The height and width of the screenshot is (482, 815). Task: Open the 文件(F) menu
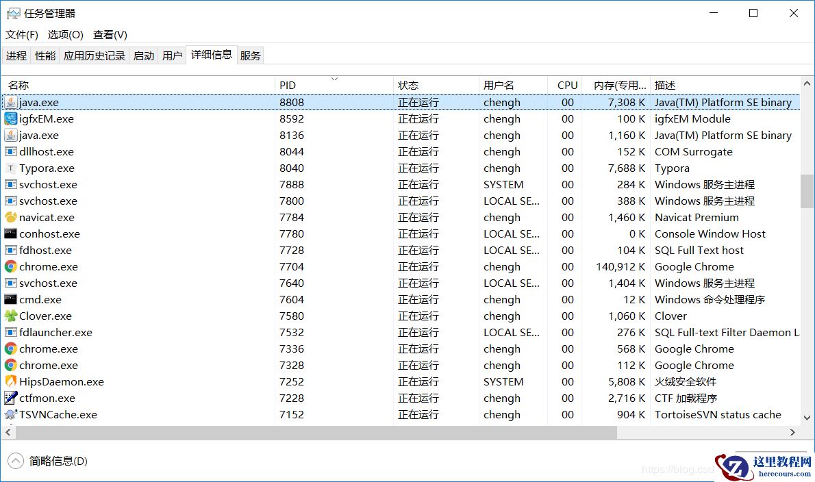point(21,34)
